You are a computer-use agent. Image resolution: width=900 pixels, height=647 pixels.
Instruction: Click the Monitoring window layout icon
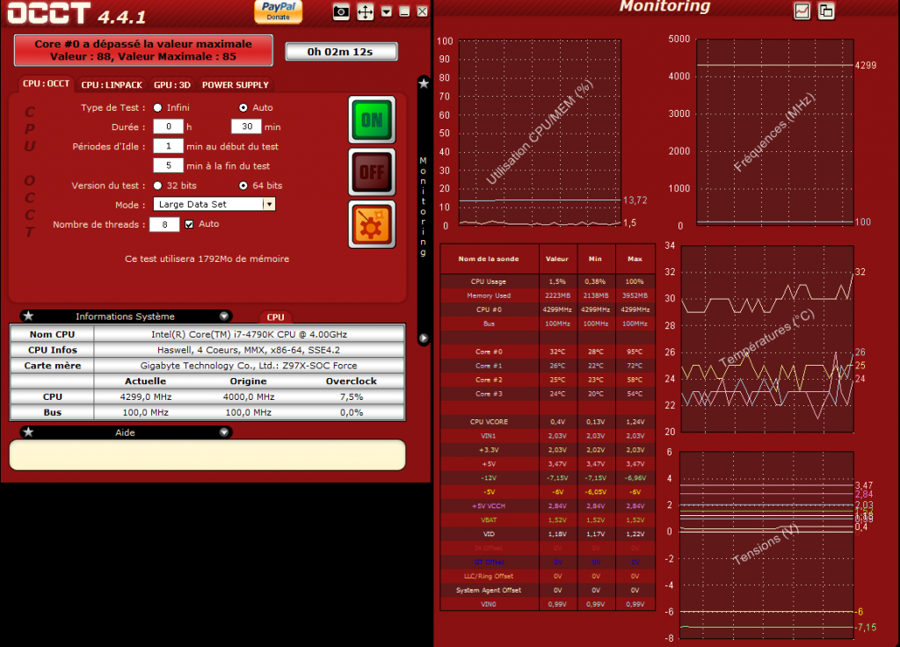pos(826,11)
